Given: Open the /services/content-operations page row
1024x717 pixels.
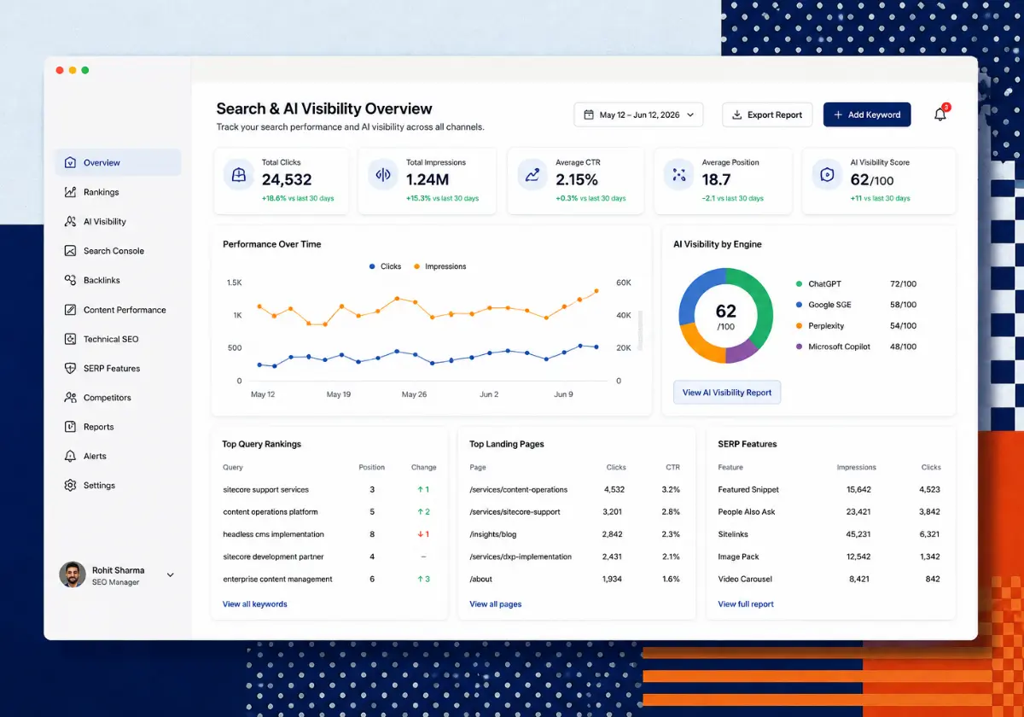Looking at the screenshot, I should pos(575,490).
